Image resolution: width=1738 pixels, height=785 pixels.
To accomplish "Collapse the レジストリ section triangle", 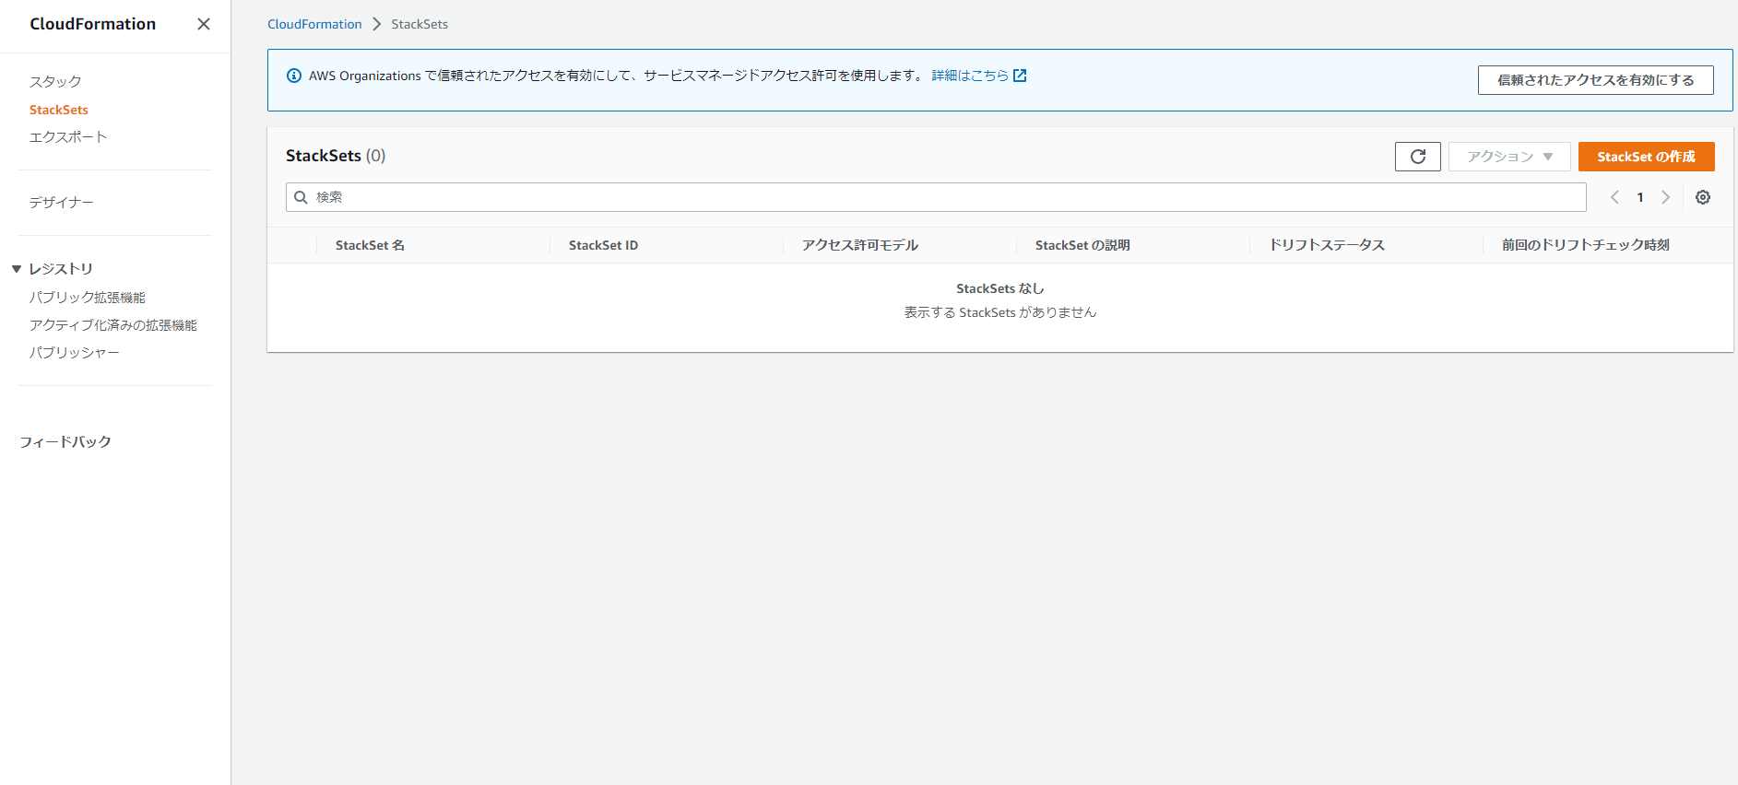I will pyautogui.click(x=17, y=269).
